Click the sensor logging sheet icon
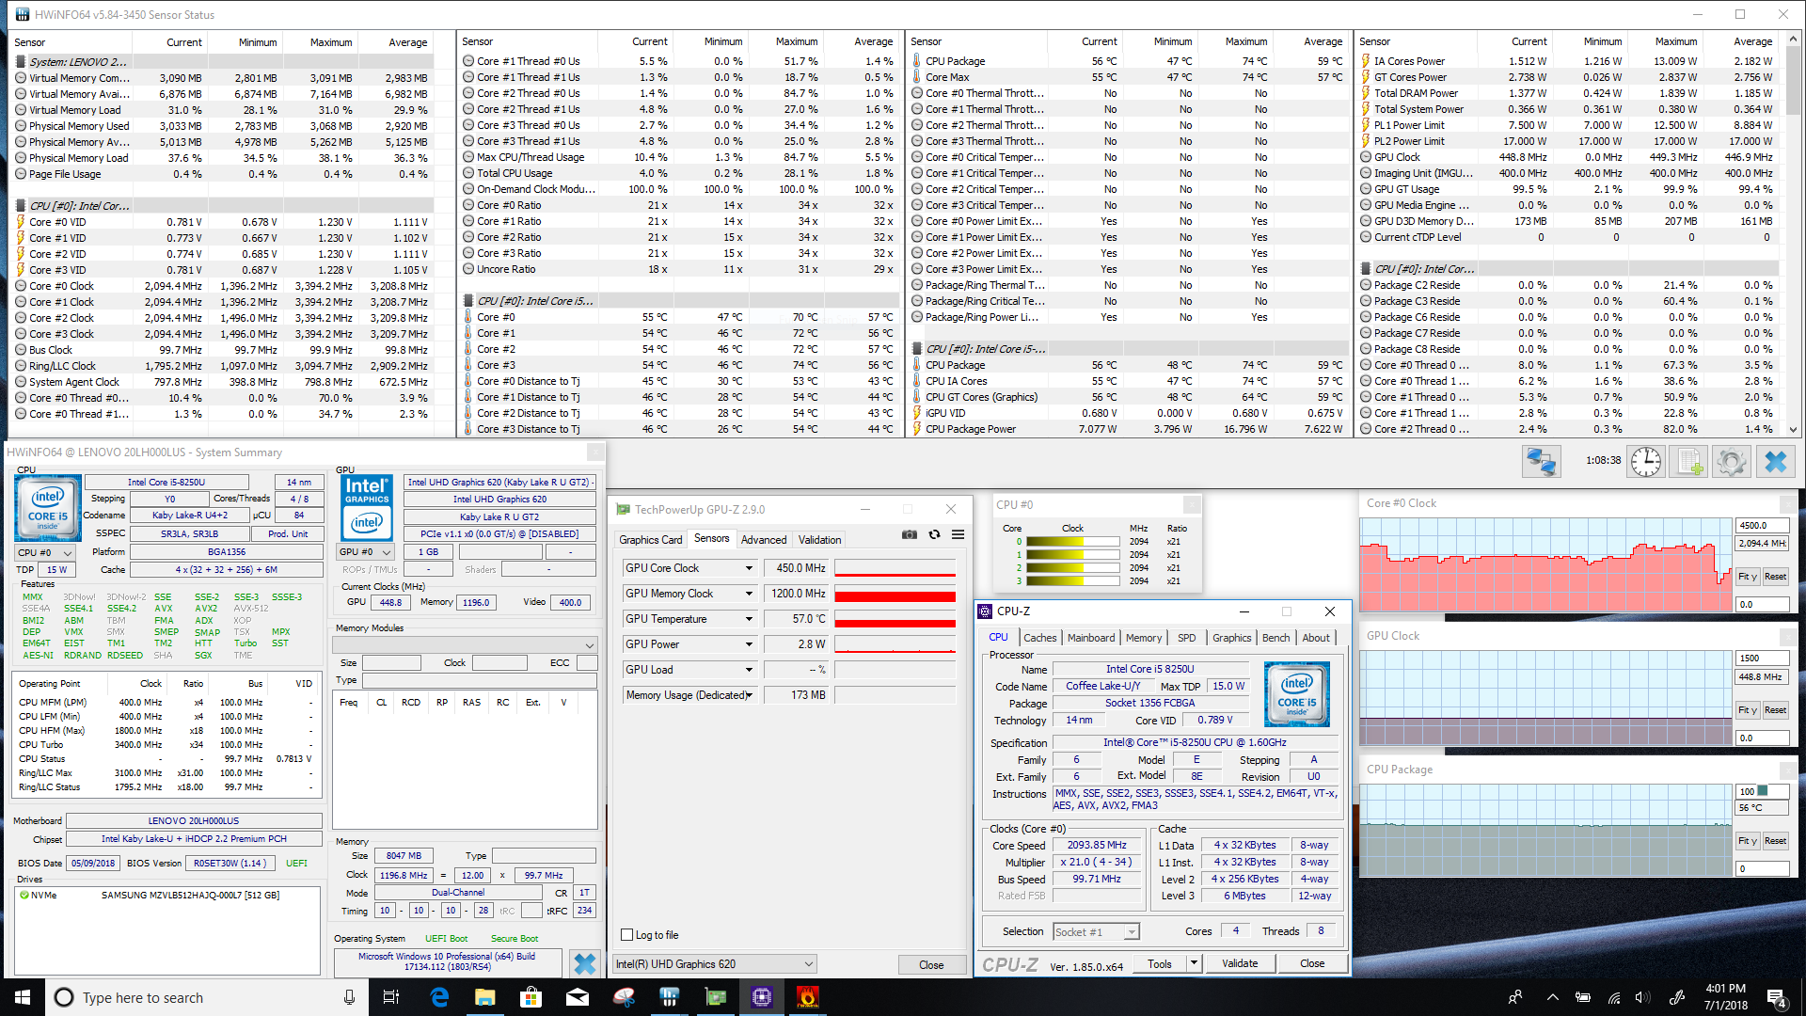This screenshot has height=1016, width=1806. click(x=1689, y=462)
